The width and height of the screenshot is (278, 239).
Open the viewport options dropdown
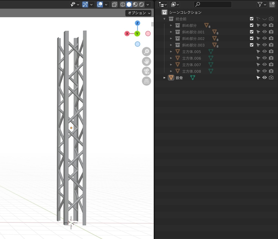138,13
